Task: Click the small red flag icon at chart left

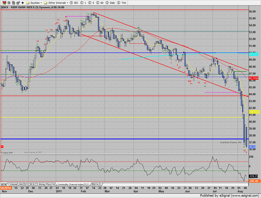Action: click(2, 146)
